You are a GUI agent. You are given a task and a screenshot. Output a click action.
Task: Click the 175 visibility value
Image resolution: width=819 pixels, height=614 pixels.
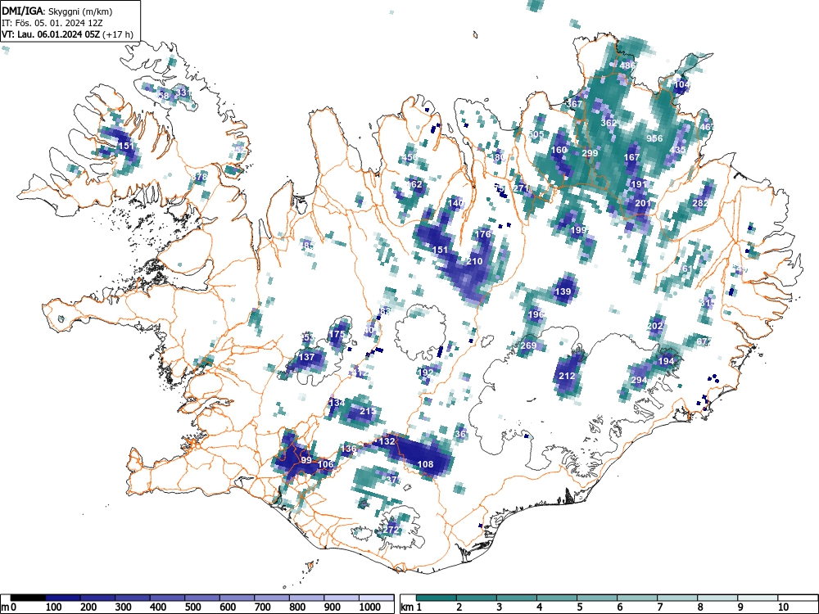(337, 334)
